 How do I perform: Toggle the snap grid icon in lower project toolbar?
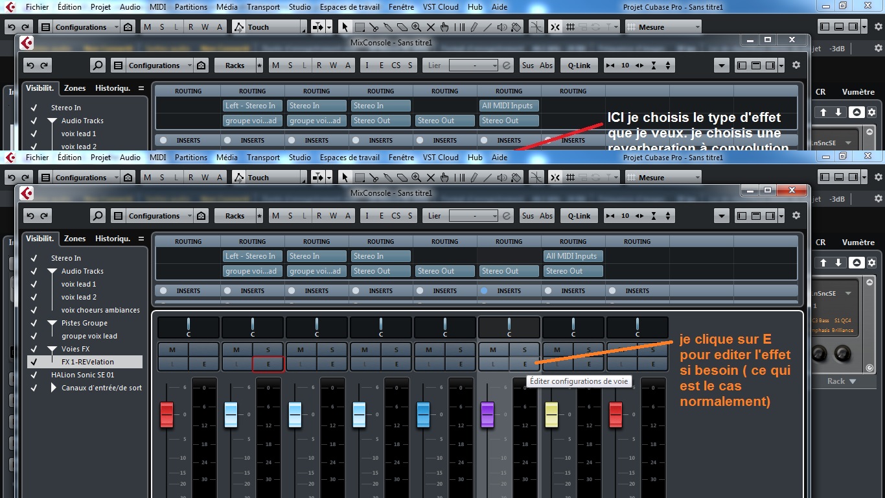coord(571,178)
